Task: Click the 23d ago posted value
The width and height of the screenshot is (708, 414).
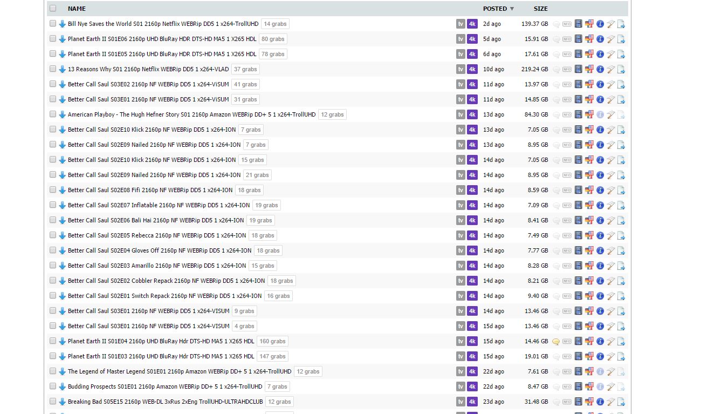Action: [x=493, y=402]
